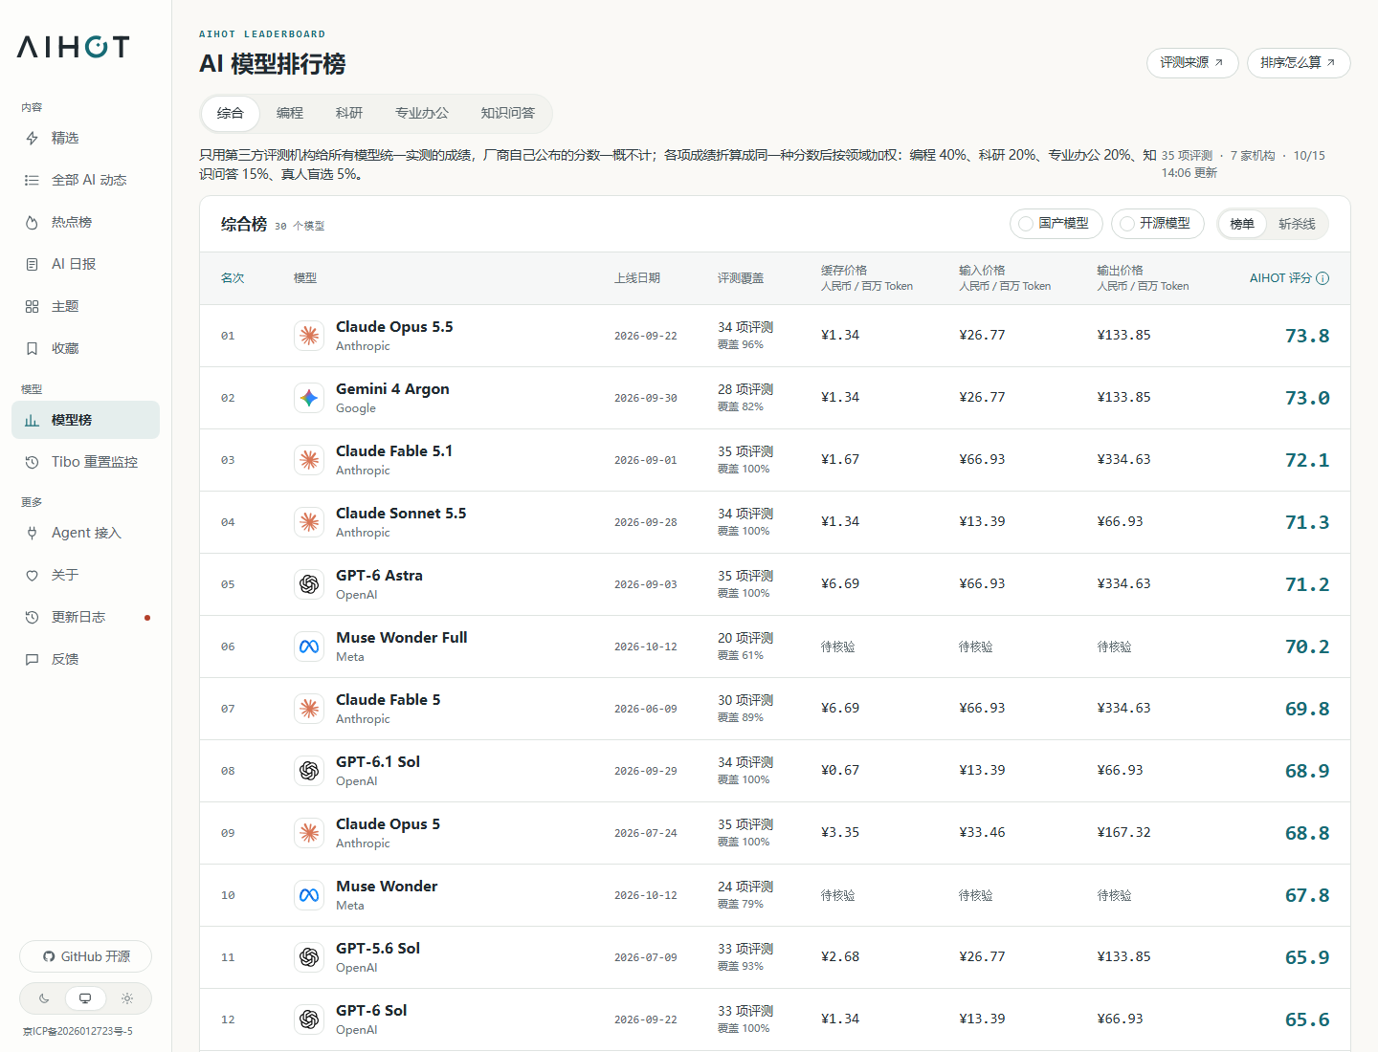Viewport: 1378px width, 1052px height.
Task: Click the 京ICP备2026012723号-5 footer link
Action: click(78, 1031)
